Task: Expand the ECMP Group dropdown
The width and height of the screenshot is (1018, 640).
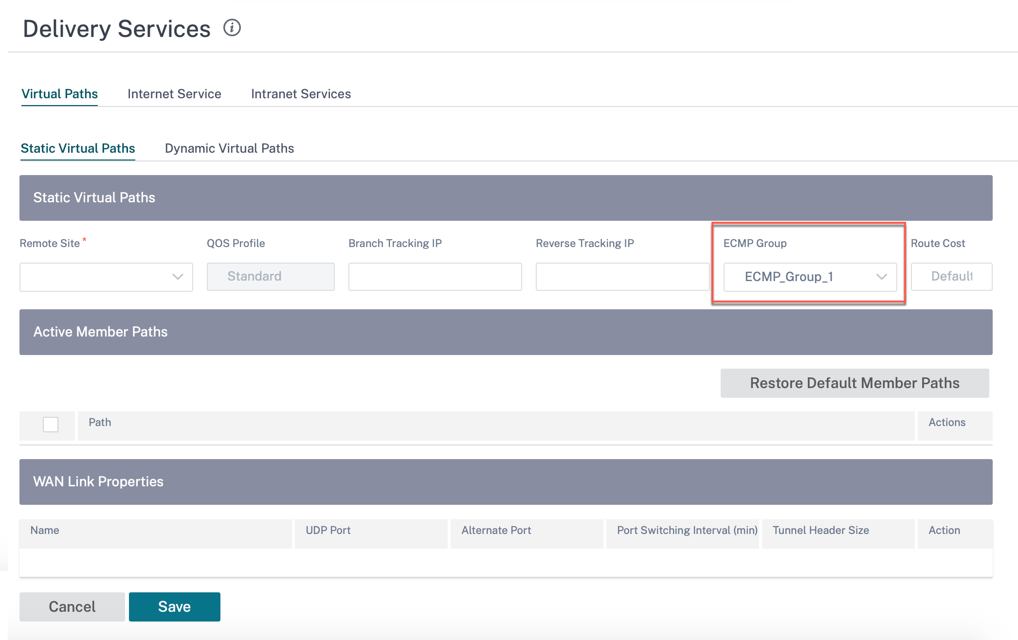Action: point(810,277)
